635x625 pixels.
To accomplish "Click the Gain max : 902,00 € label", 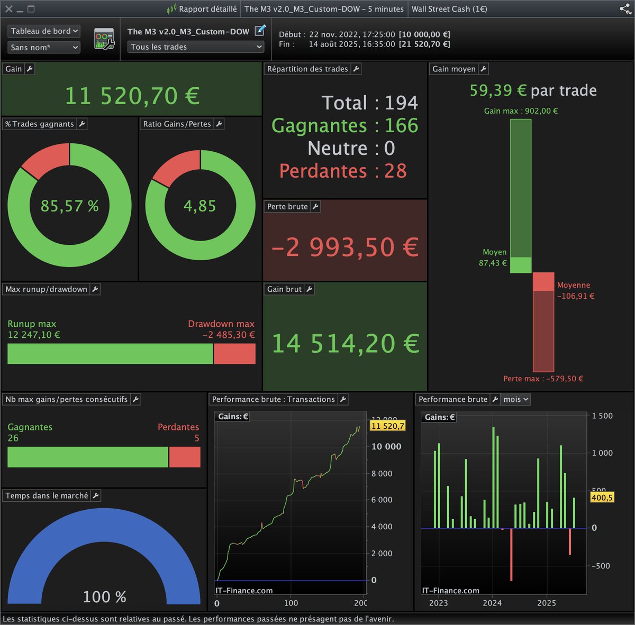I will click(x=521, y=111).
